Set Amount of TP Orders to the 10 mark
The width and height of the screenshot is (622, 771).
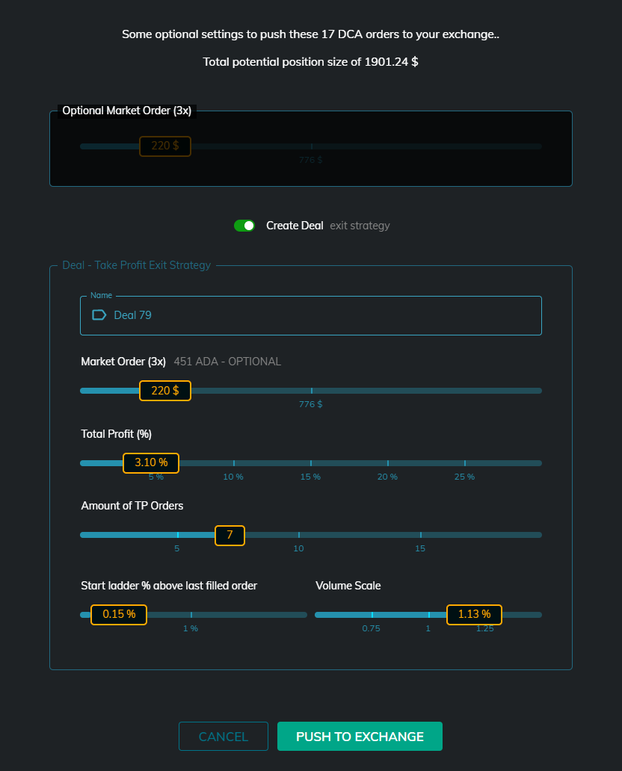point(298,535)
